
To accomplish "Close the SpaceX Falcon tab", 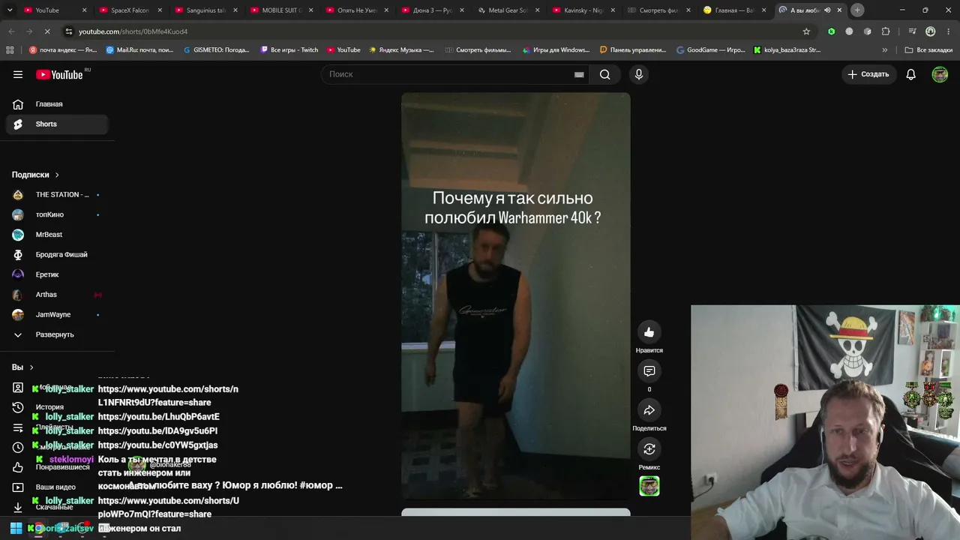I will (160, 10).
